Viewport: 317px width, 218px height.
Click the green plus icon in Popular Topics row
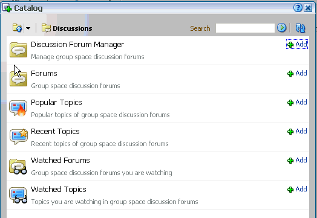pos(290,103)
